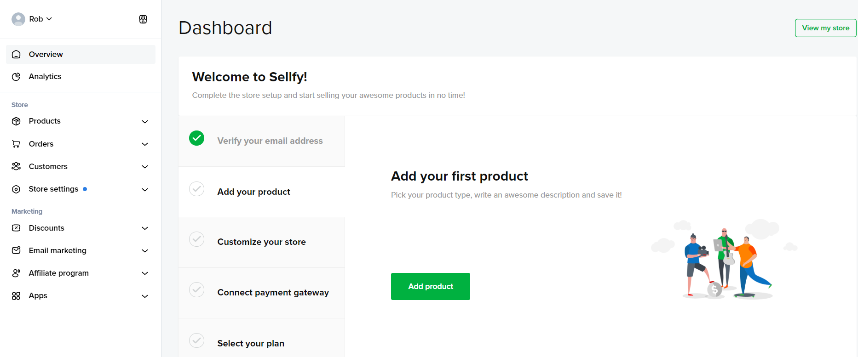The width and height of the screenshot is (858, 357).
Task: Switch to the 'Customize your store' step
Action: 261,242
